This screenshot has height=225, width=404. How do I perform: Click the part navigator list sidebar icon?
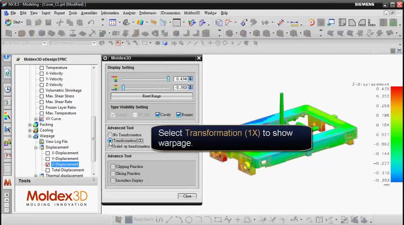[7, 103]
